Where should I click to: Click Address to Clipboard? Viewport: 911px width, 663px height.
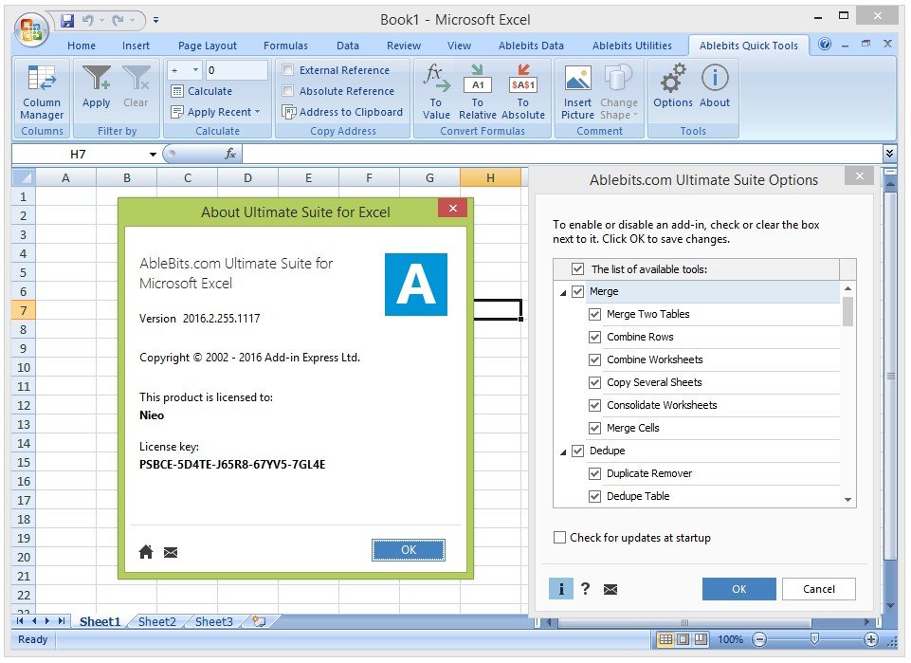[x=342, y=112]
